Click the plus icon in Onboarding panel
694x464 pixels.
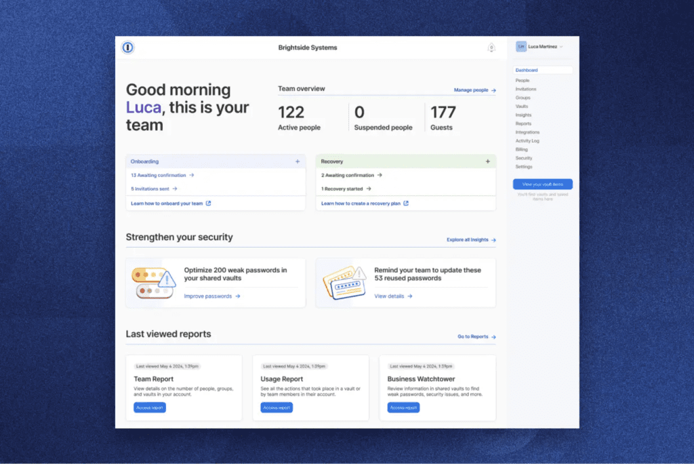click(x=297, y=161)
